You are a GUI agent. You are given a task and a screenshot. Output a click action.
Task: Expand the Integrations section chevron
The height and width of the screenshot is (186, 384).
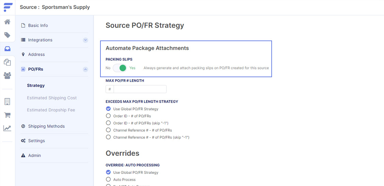(85, 40)
